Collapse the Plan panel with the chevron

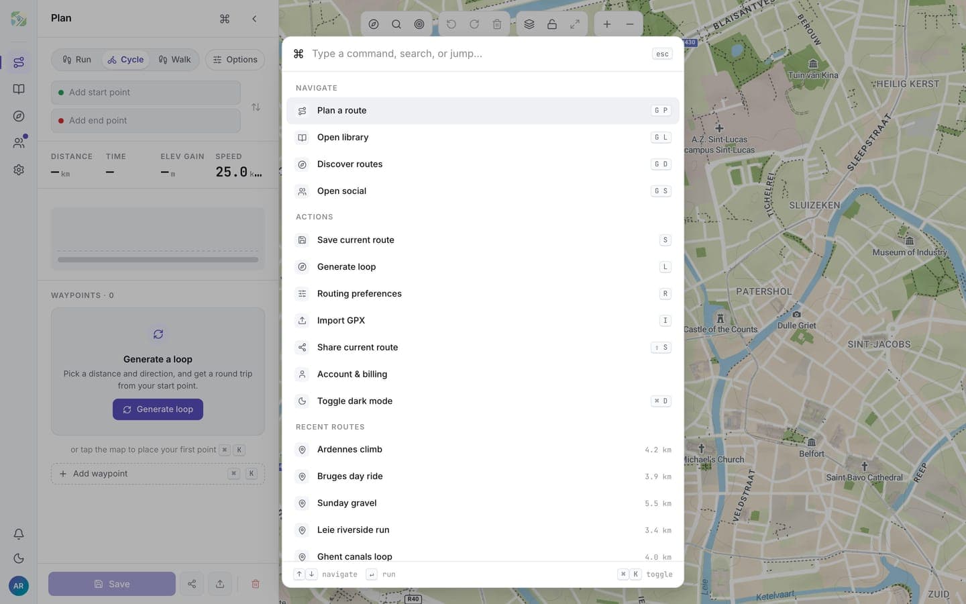click(x=254, y=19)
